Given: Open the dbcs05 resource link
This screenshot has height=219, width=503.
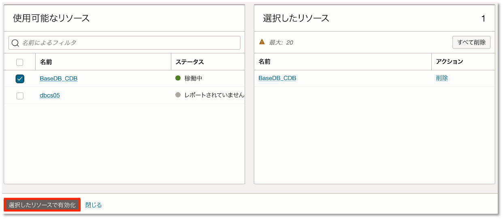Looking at the screenshot, I should coord(50,96).
